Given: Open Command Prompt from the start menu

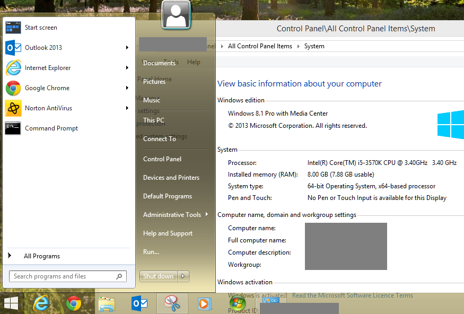Looking at the screenshot, I should point(68,128).
